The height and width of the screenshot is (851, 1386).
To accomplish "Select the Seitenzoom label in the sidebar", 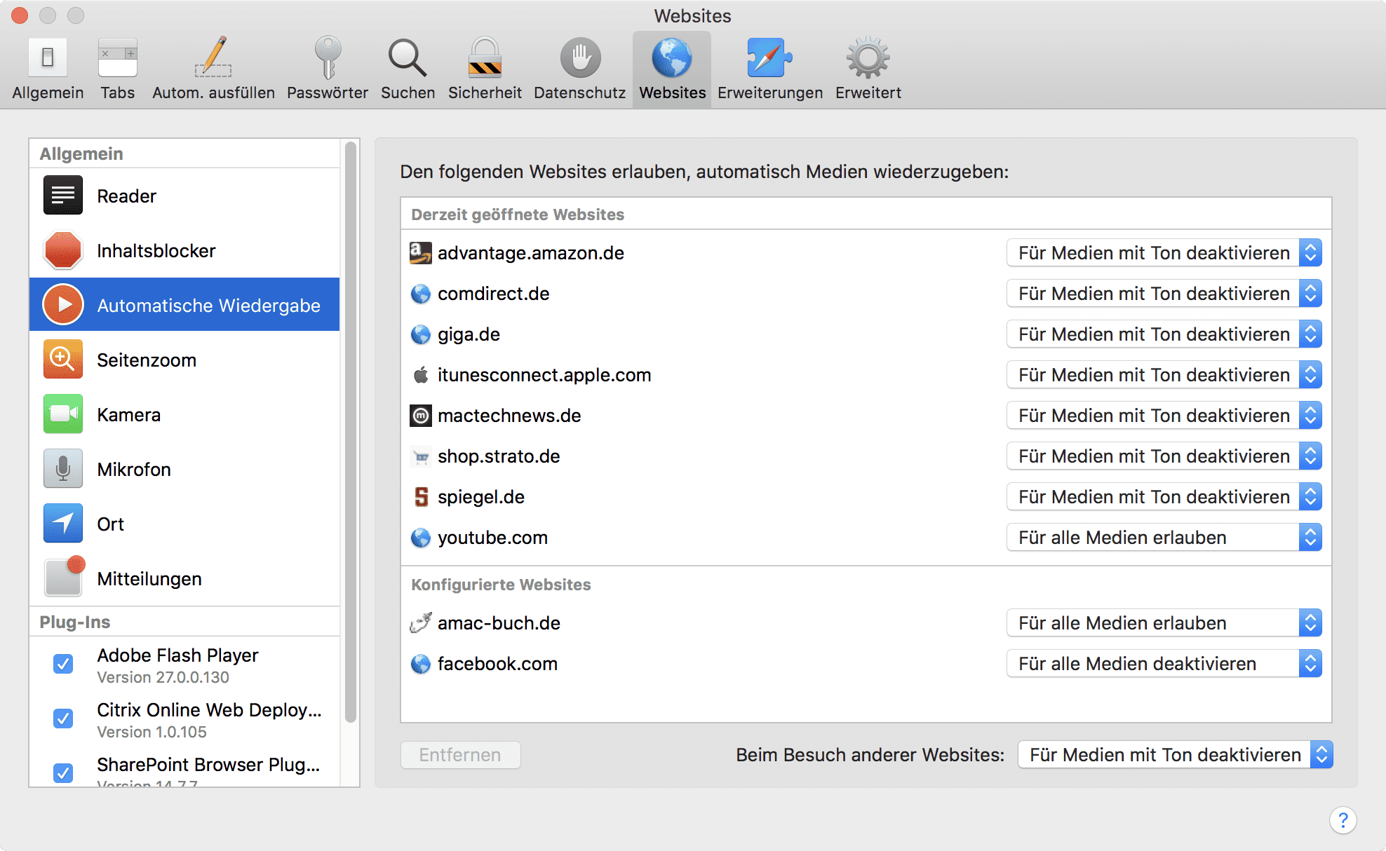I will pyautogui.click(x=147, y=360).
